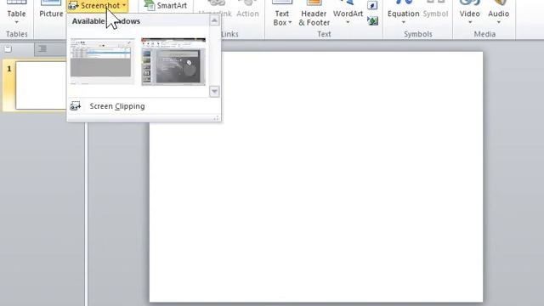
Task: Click the blank slide canvas
Action: 316,177
